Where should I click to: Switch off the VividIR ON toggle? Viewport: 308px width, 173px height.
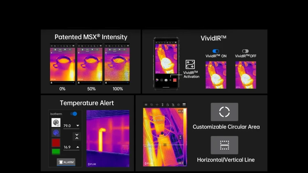(x=216, y=51)
